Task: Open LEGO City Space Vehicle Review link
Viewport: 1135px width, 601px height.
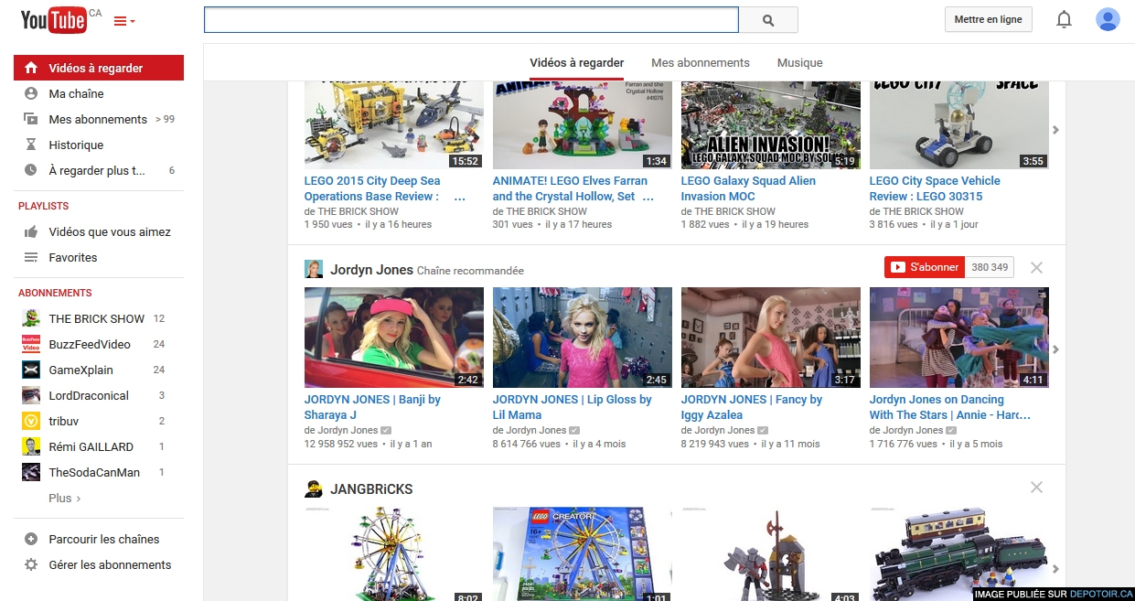Action: pos(935,188)
